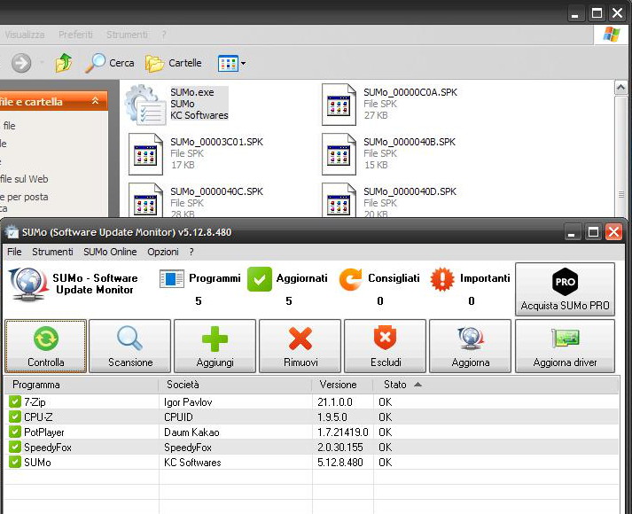Sort by Versione column header
The height and width of the screenshot is (514, 632).
(343, 385)
